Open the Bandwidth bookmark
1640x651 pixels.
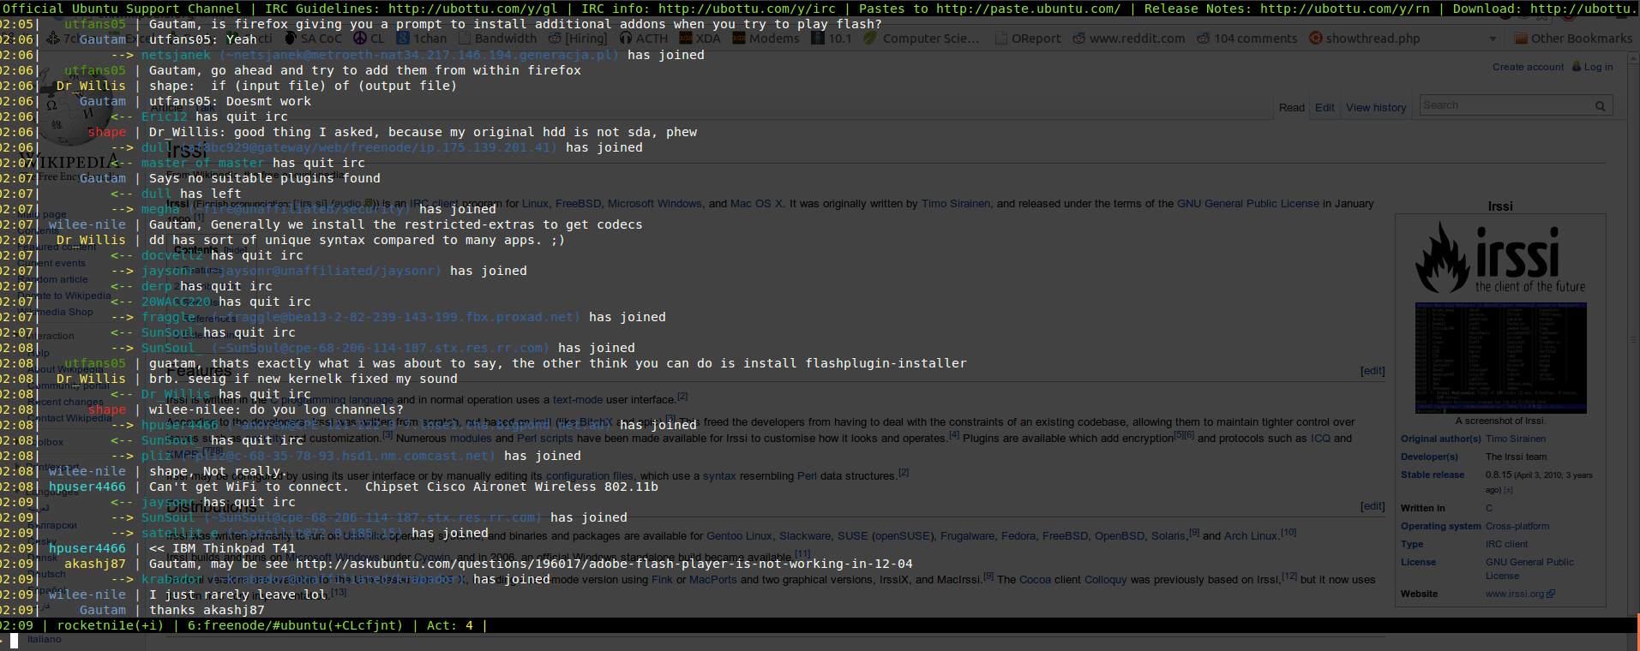[x=497, y=39]
